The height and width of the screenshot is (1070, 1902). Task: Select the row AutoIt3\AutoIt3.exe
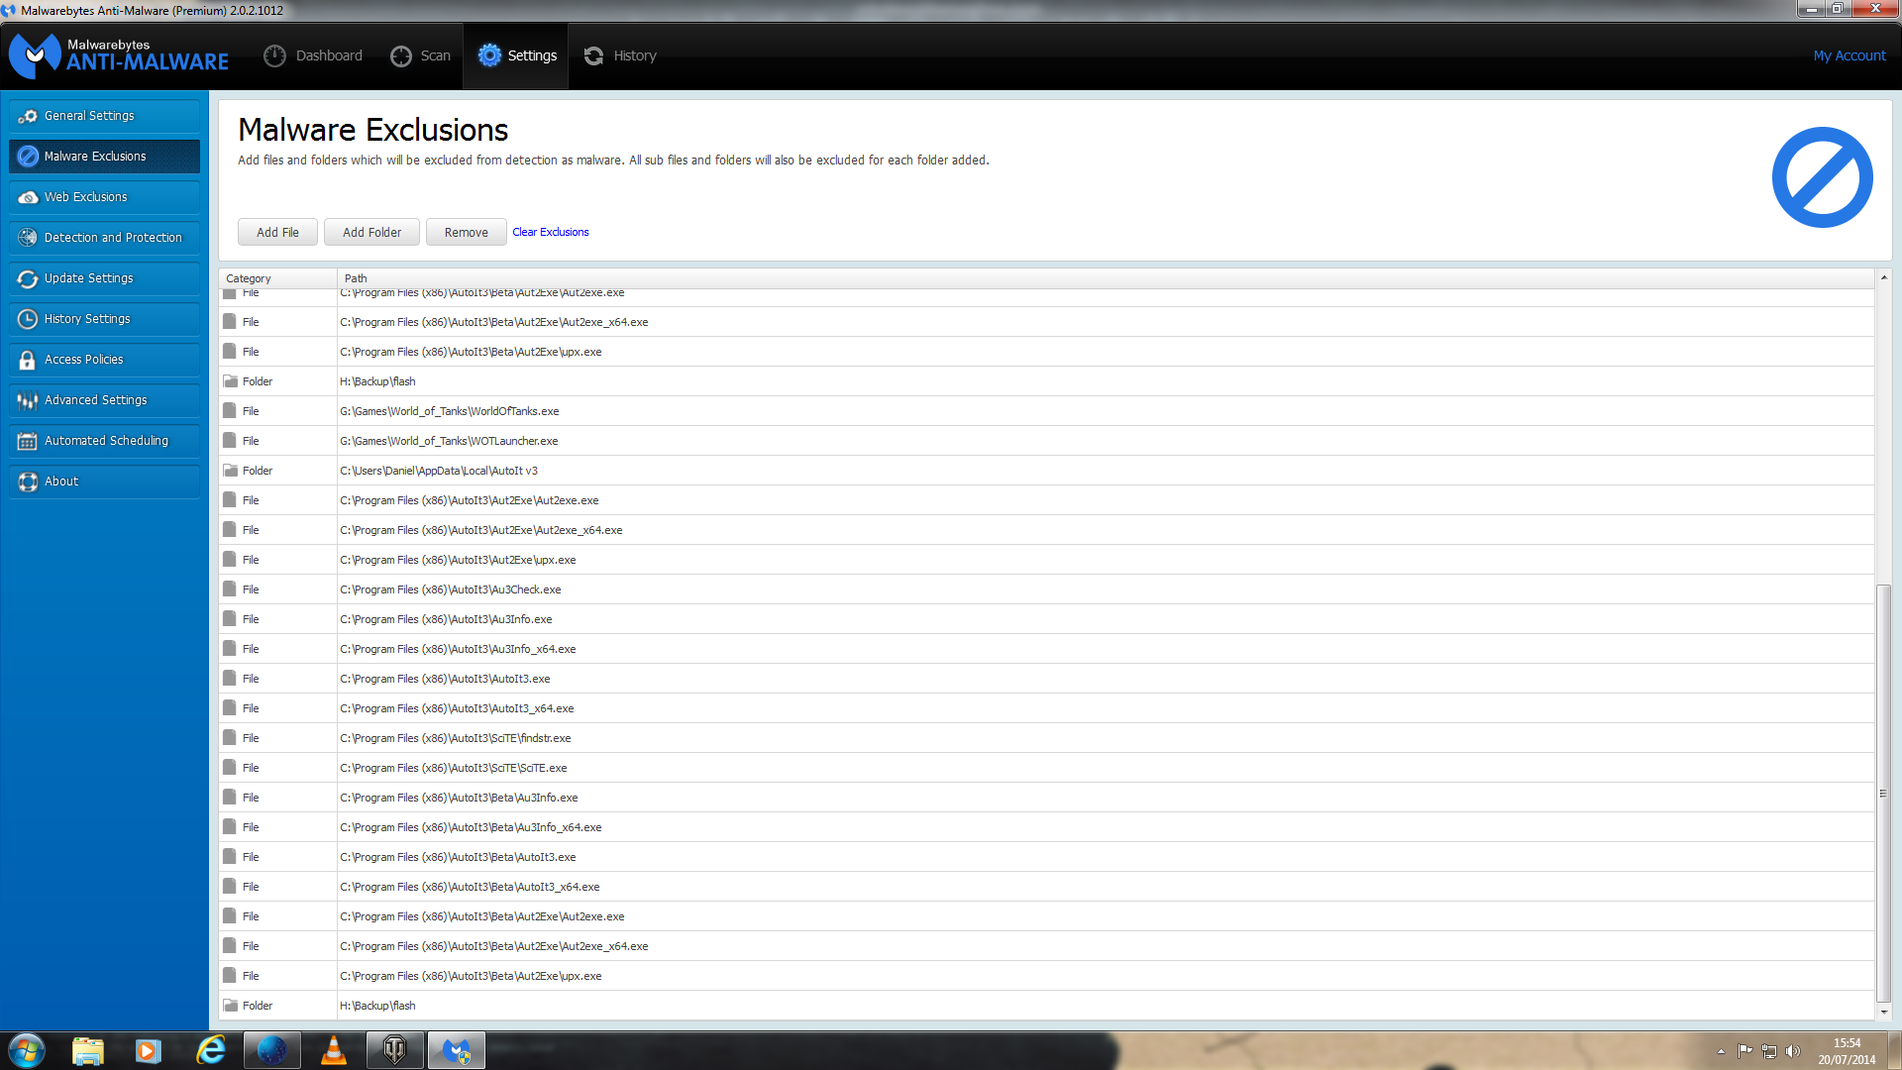click(1046, 679)
